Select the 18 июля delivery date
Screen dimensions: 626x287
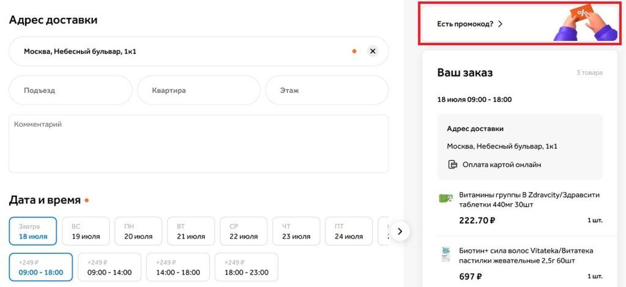point(33,231)
